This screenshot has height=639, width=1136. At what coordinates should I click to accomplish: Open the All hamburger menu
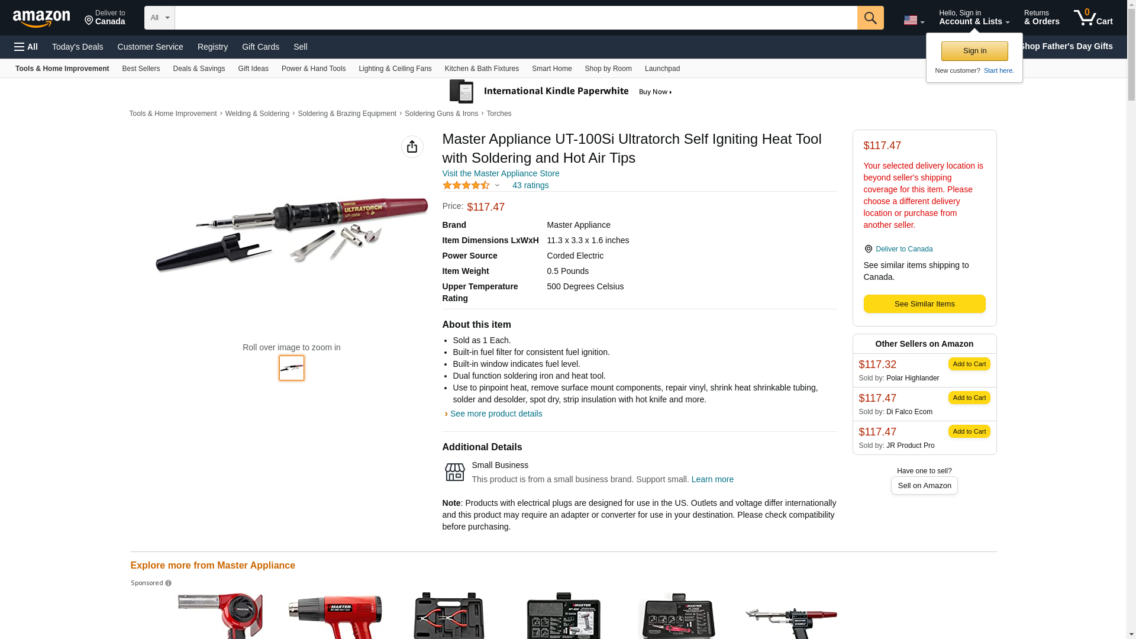point(26,47)
